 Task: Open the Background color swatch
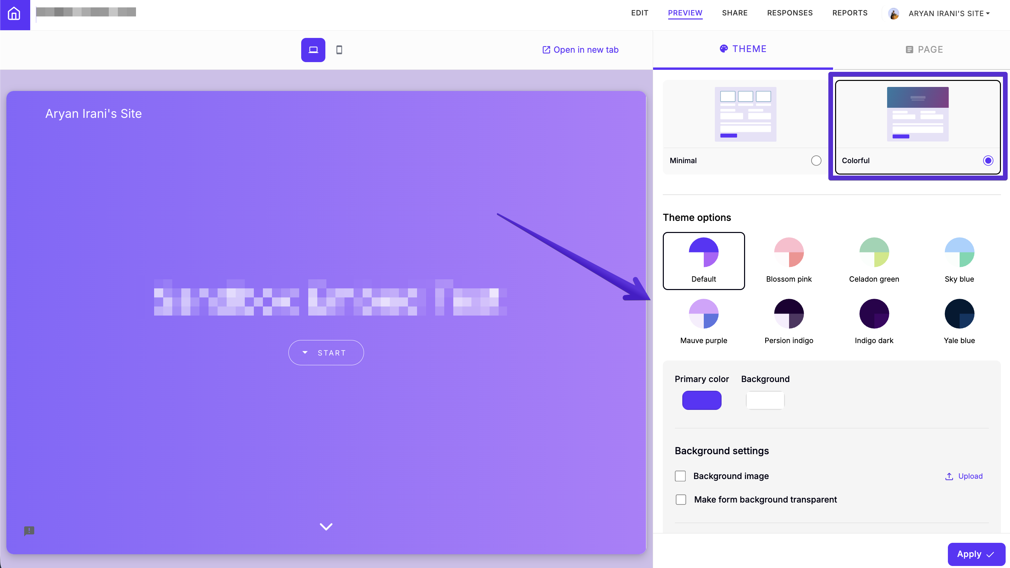(765, 400)
